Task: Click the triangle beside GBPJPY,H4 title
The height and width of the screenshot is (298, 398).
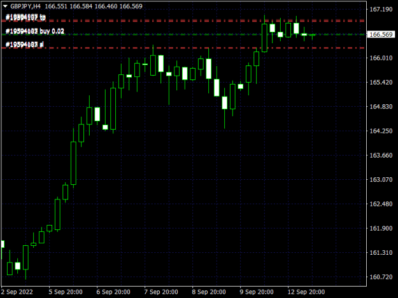Action: (x=5, y=6)
